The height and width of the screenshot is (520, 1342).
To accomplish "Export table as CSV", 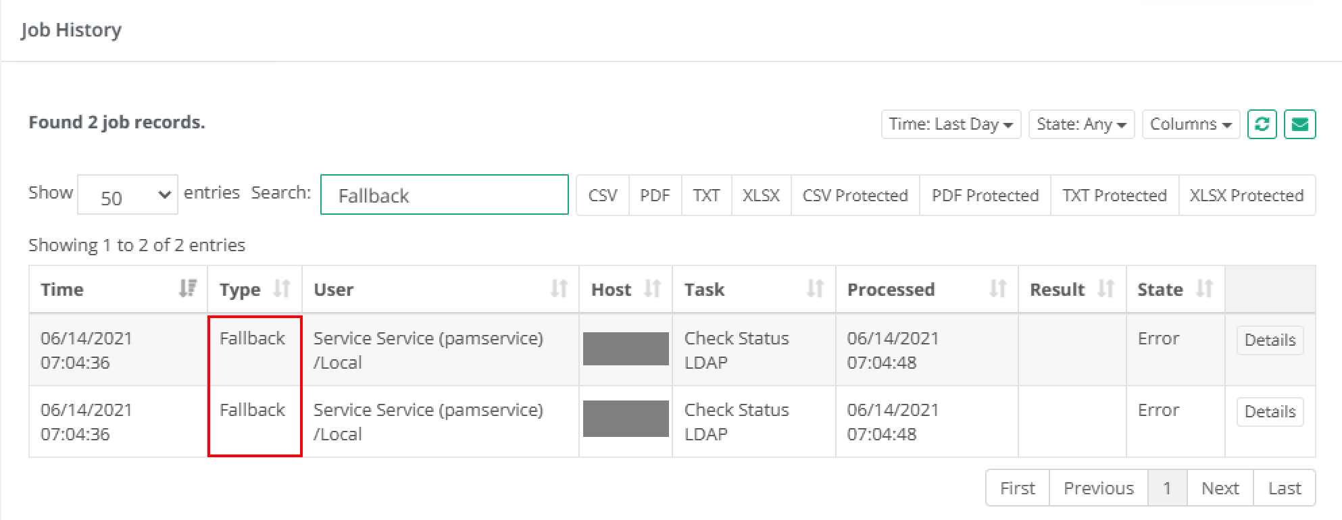I will (x=603, y=195).
